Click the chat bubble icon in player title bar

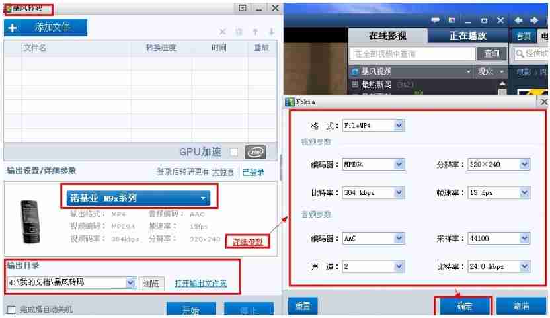[x=435, y=20]
